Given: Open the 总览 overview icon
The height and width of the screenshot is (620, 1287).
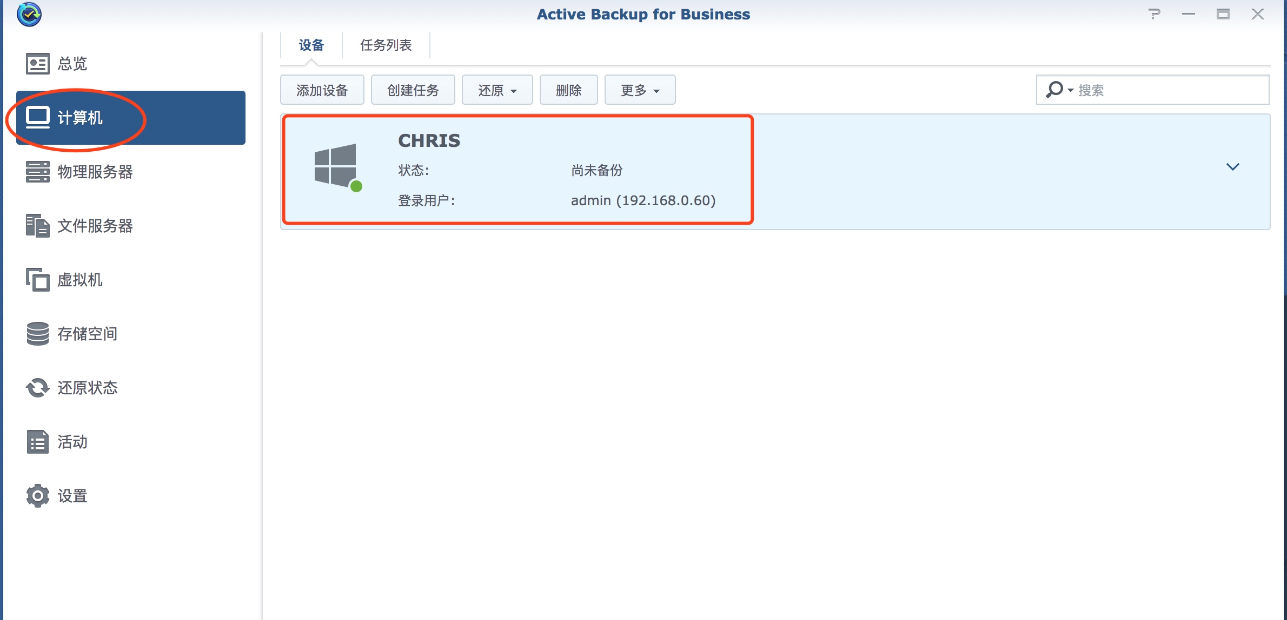Looking at the screenshot, I should [x=38, y=64].
